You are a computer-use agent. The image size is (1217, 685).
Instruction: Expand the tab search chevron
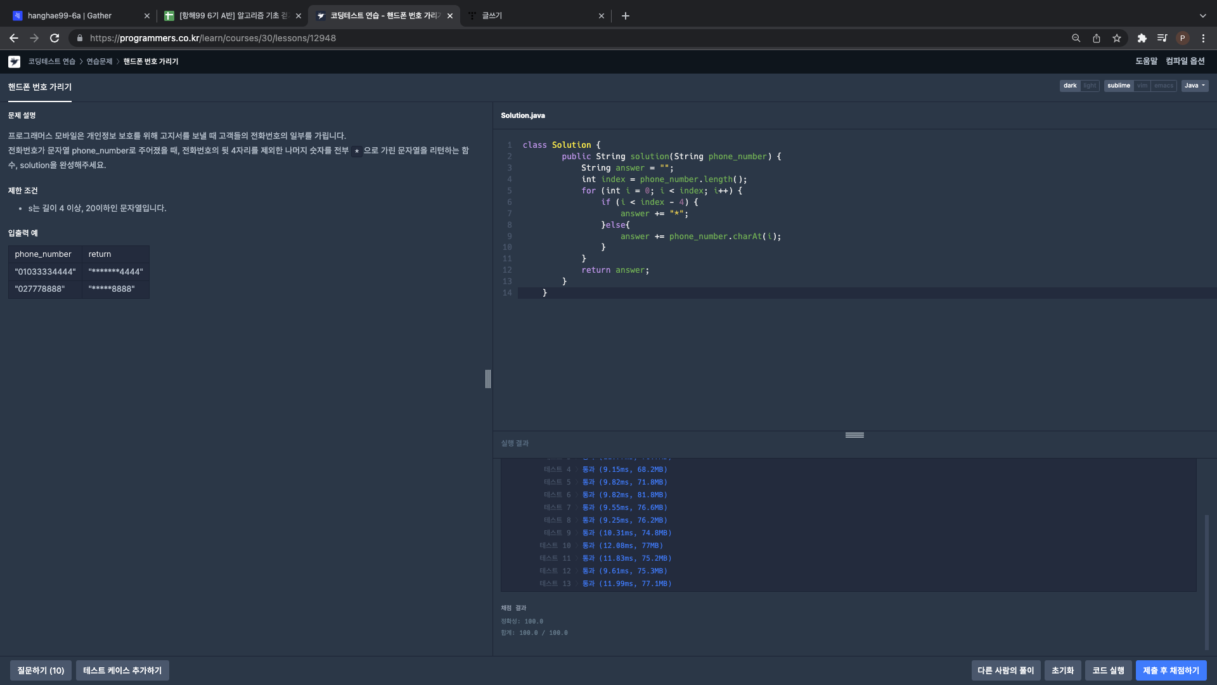tap(1202, 16)
